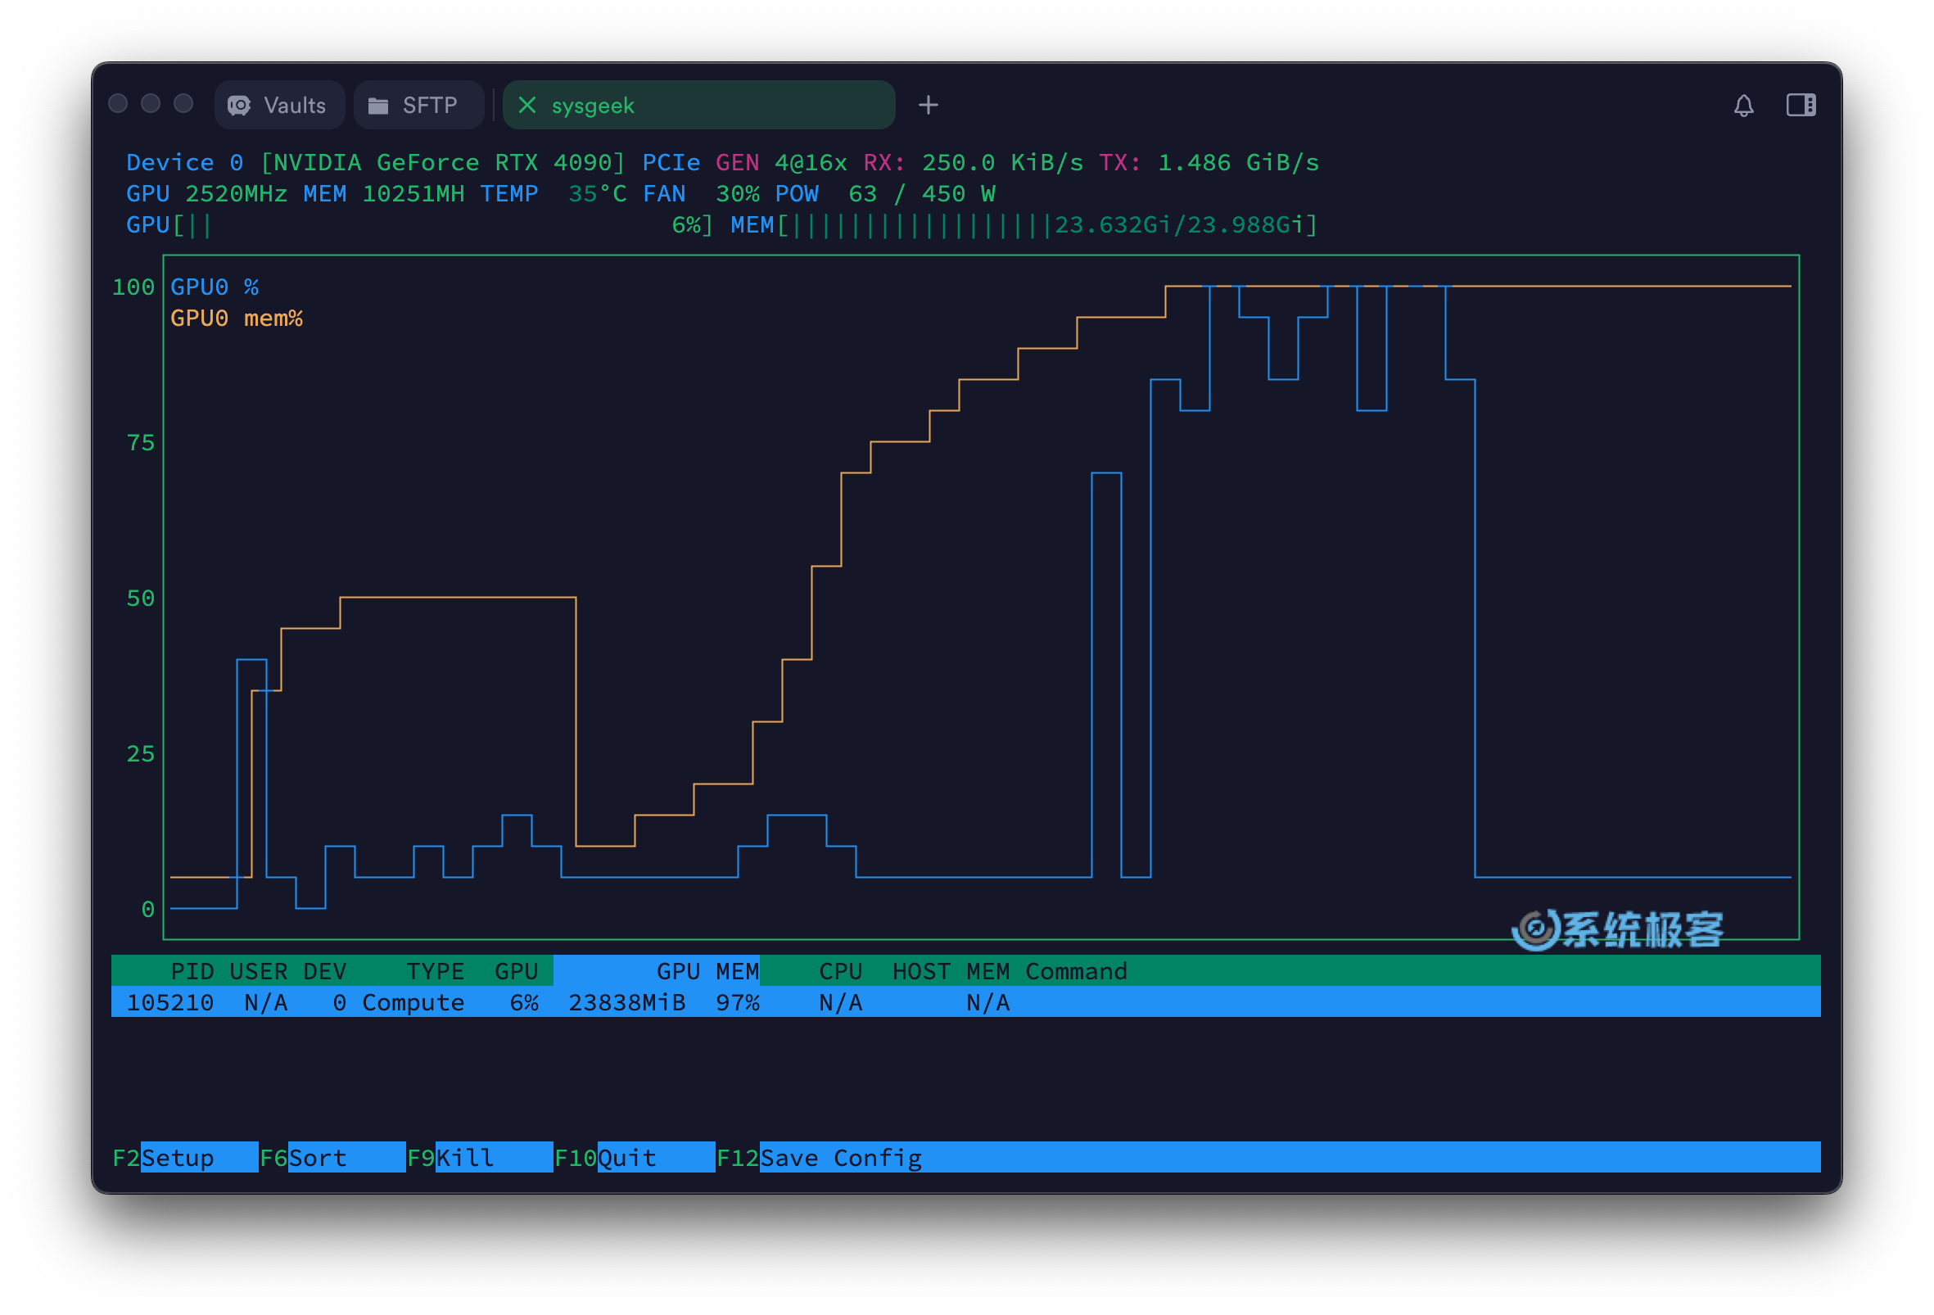Image resolution: width=1934 pixels, height=1315 pixels.
Task: Click the USER column header
Action: 258,970
